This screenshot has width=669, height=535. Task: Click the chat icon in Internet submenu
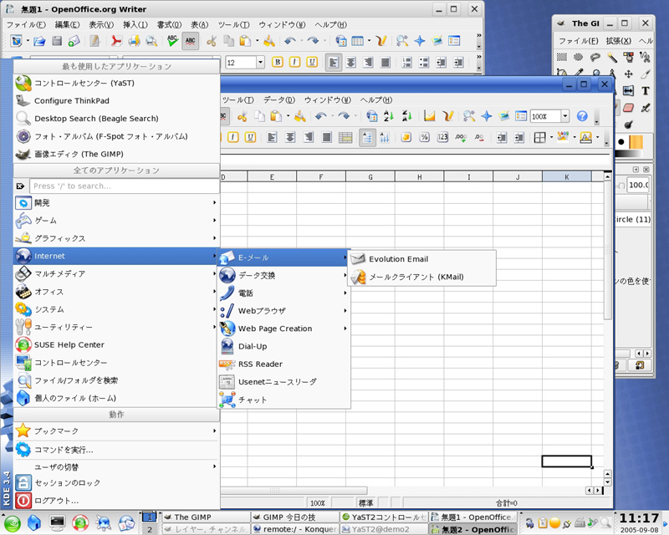coord(227,400)
